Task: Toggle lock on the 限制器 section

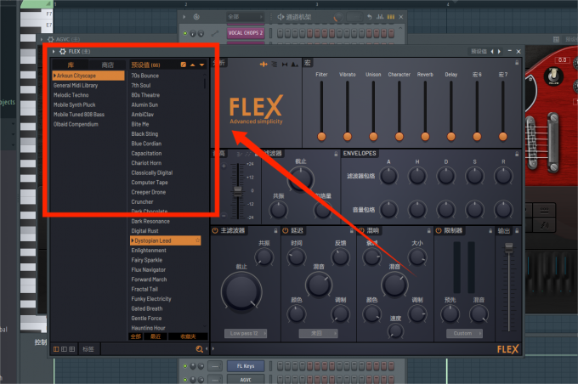Action: (x=490, y=231)
